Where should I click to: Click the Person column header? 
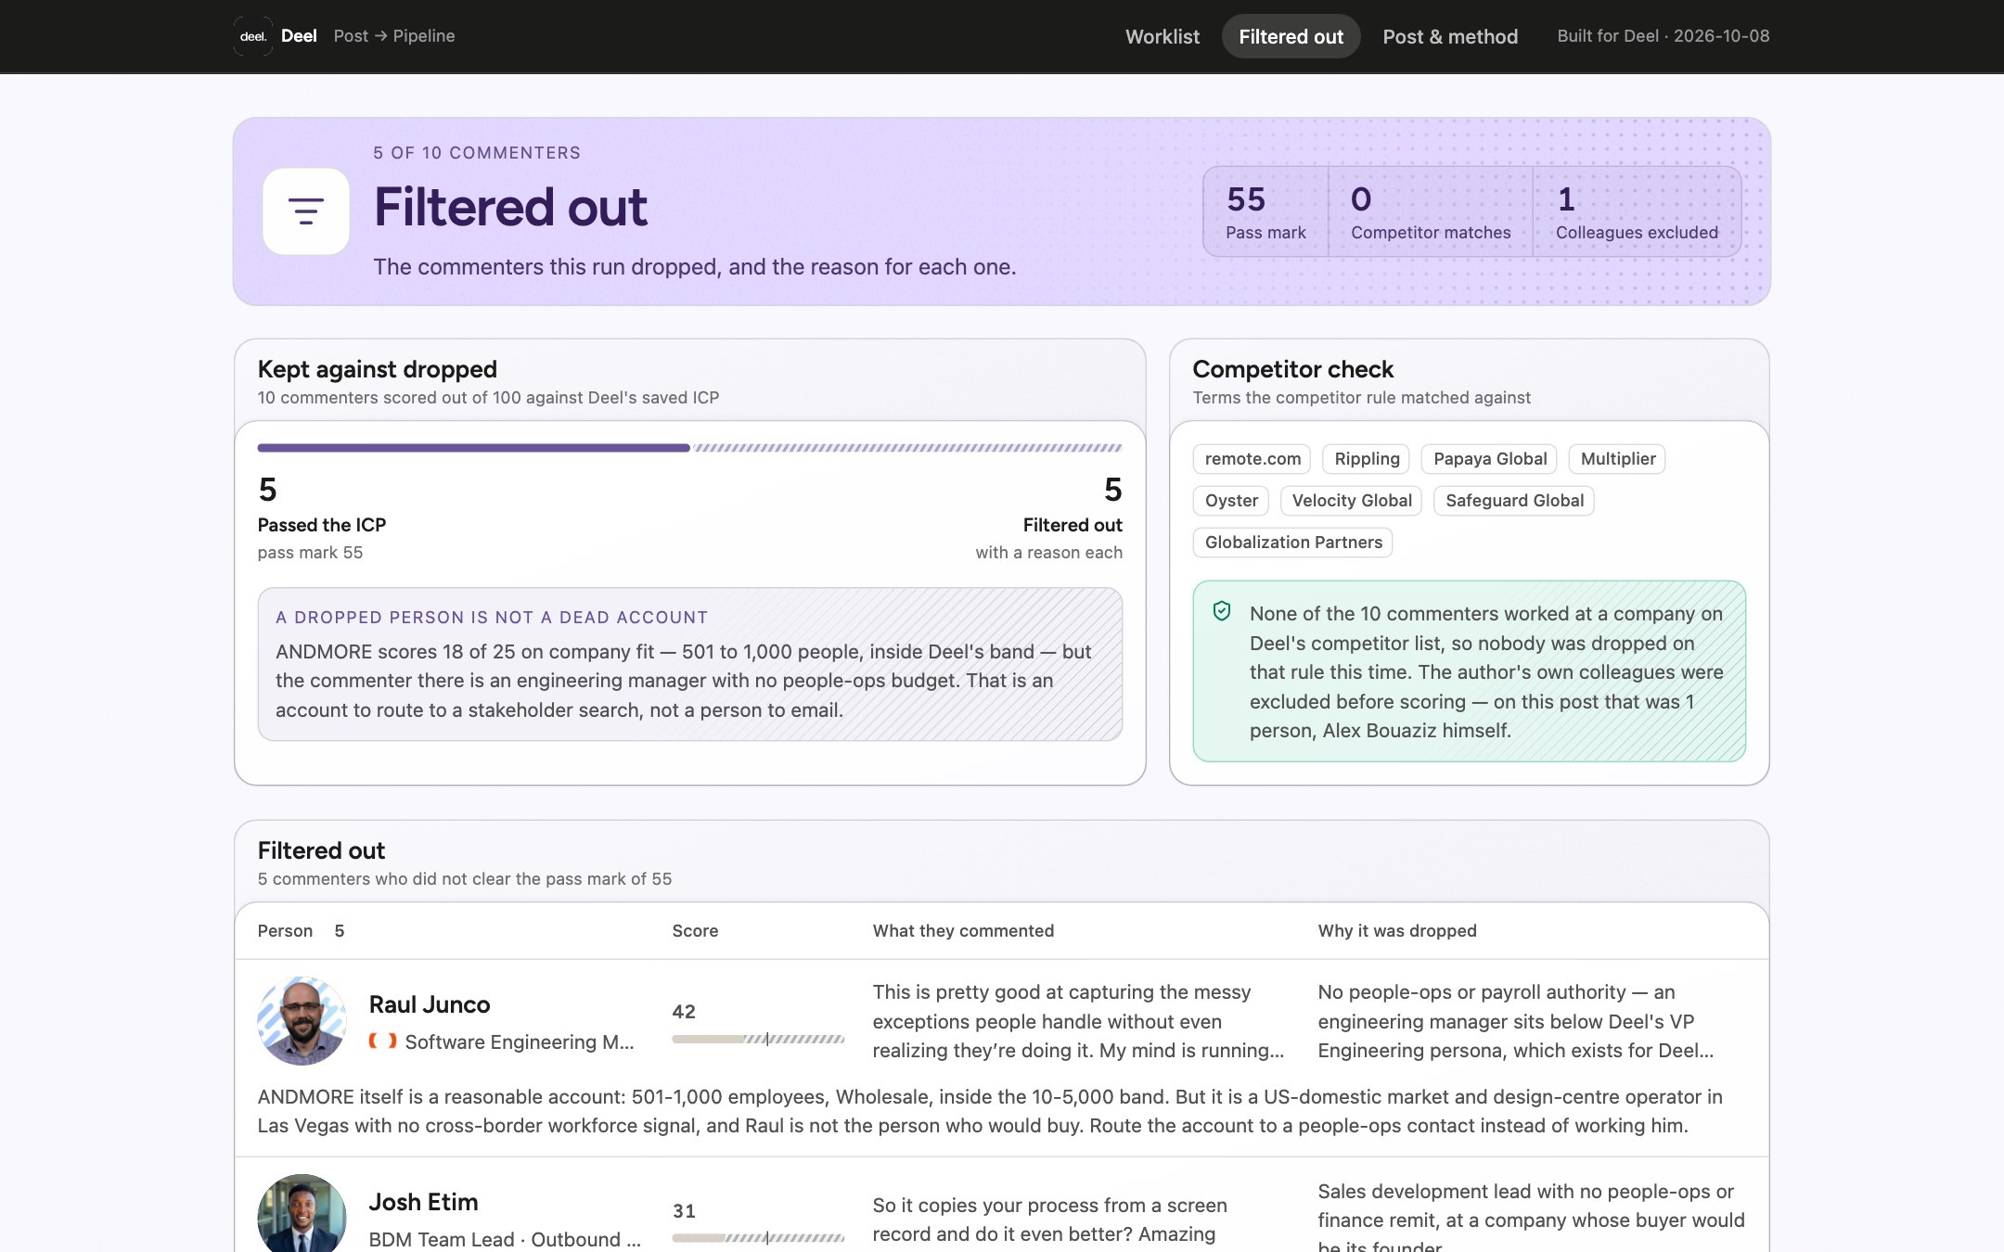click(285, 931)
